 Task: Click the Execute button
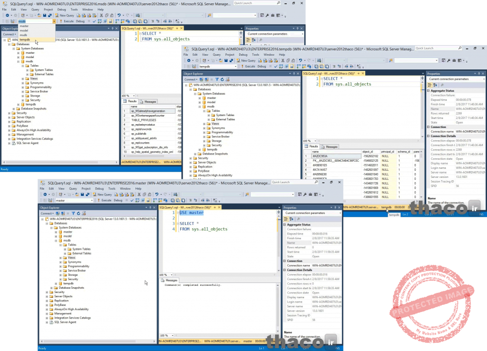[107, 200]
